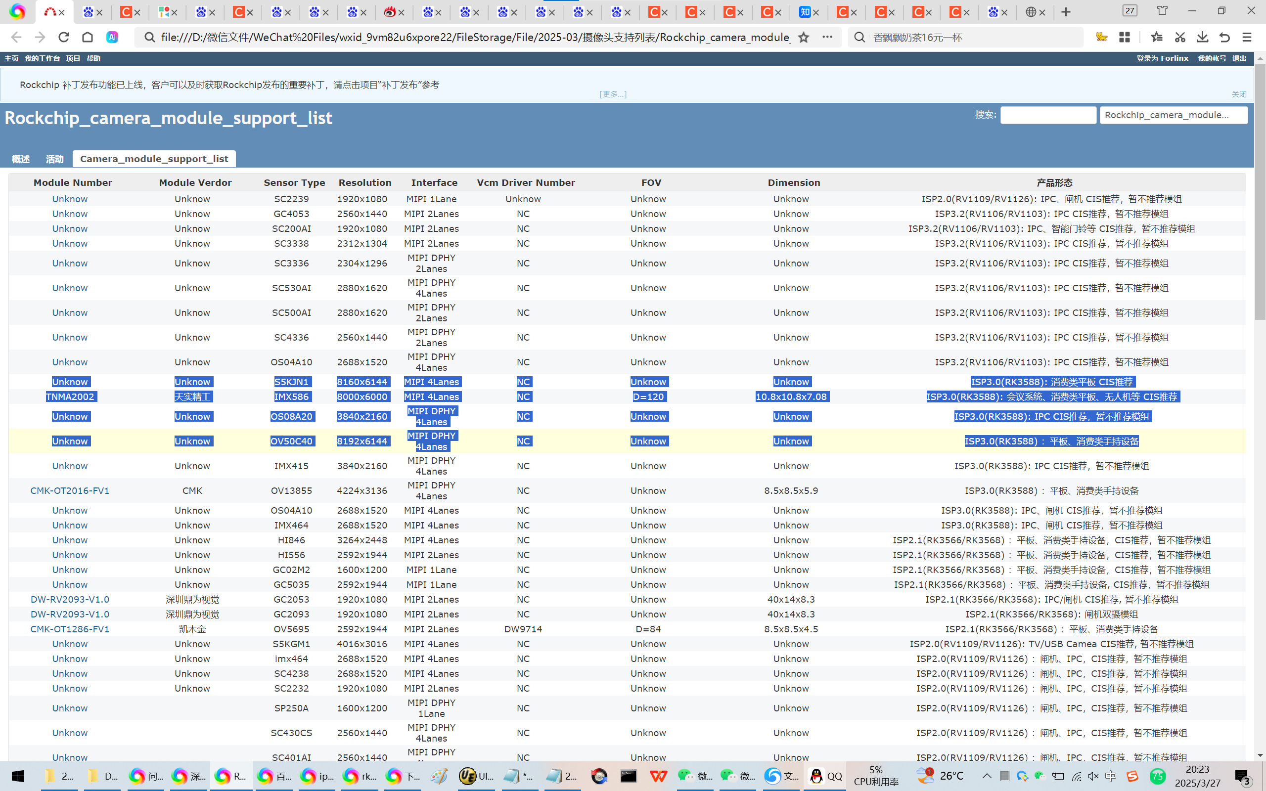
Task: Switch to the 活动 tab
Action: pyautogui.click(x=54, y=159)
